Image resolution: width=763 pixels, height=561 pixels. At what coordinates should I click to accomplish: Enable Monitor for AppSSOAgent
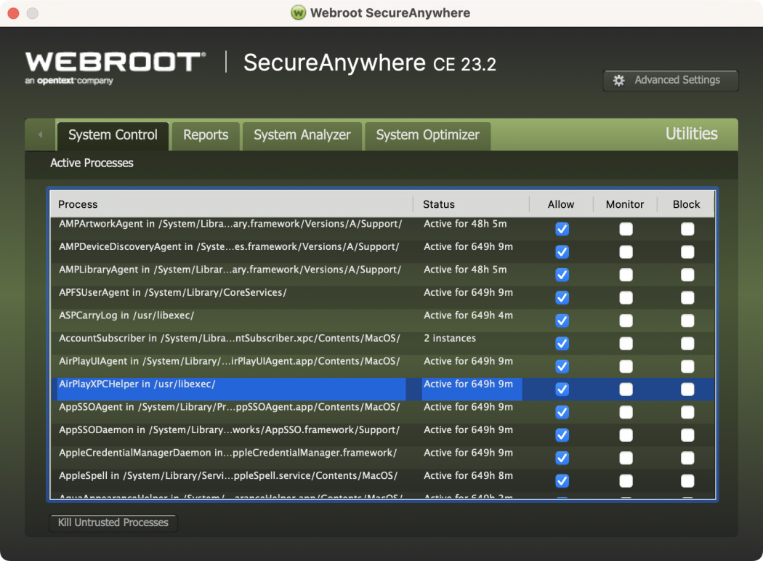(626, 412)
